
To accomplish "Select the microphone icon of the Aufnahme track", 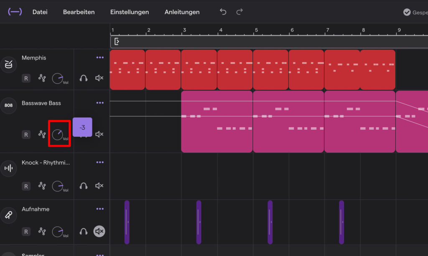I will pos(8,215).
